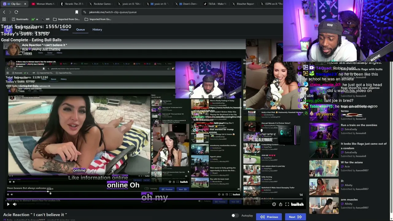Close the Clip Queue browser tab

coord(25,4)
